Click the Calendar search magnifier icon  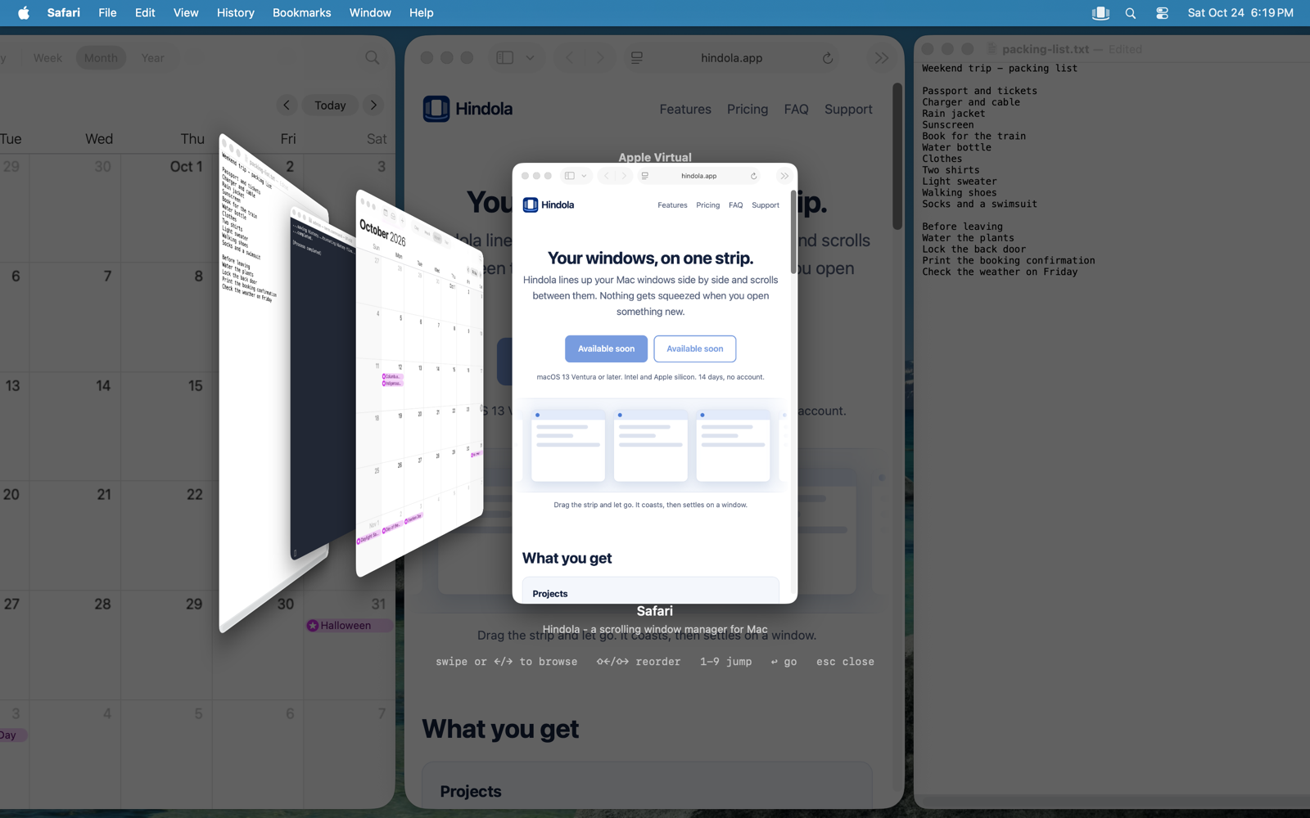373,57
